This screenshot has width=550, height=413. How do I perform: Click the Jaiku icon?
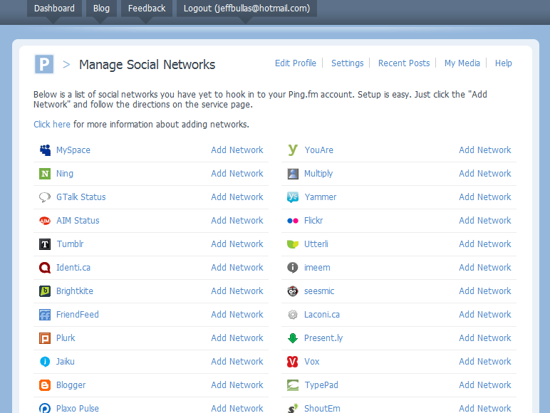click(x=45, y=362)
